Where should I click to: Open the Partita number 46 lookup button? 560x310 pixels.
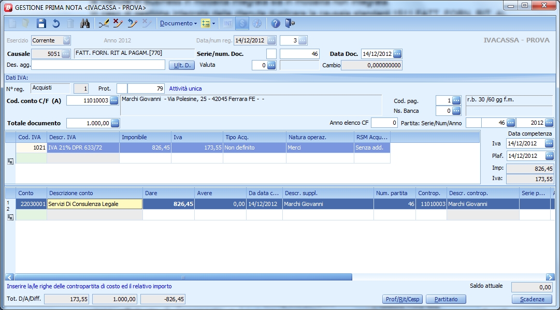[x=511, y=123]
